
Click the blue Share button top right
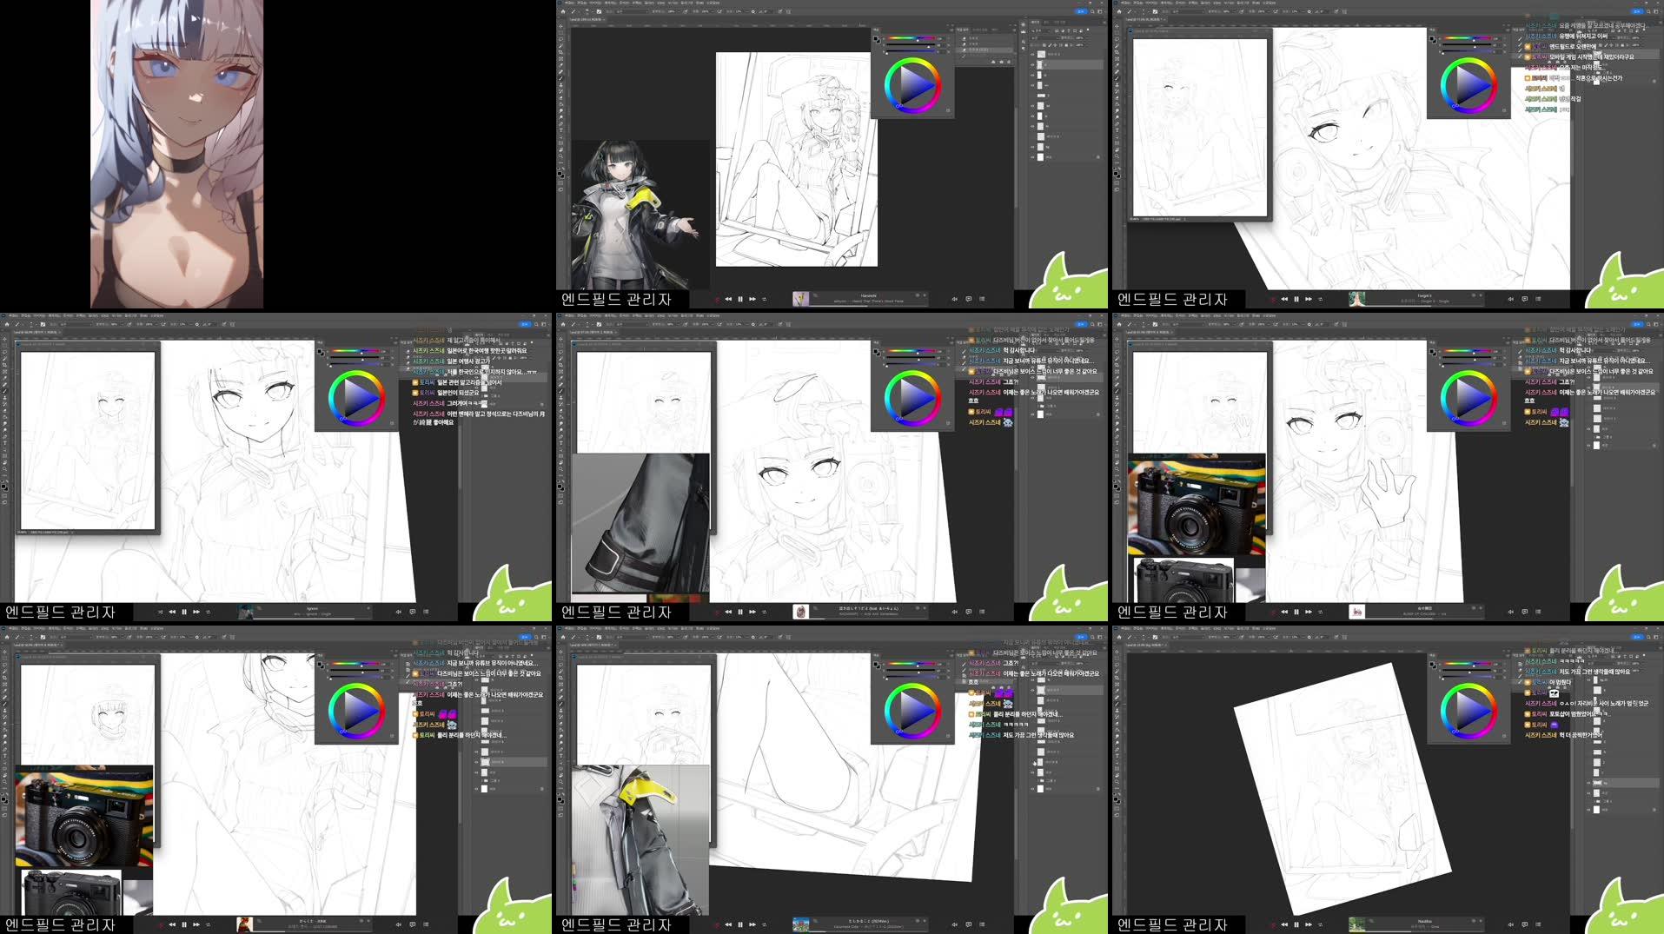click(x=1082, y=11)
